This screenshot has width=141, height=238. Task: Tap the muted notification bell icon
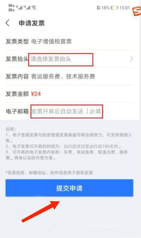[98, 8]
